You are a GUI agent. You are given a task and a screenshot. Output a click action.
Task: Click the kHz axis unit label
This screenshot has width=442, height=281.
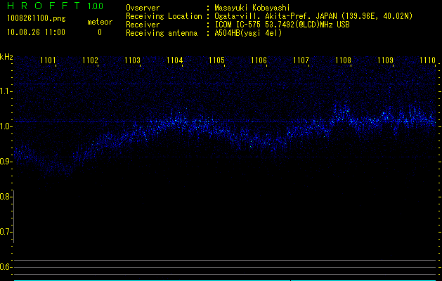point(6,57)
